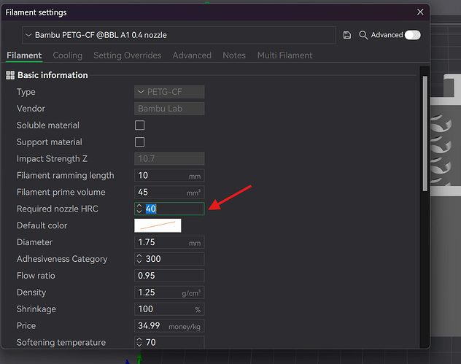This screenshot has height=364, width=461.
Task: Click the Filament ramming length field
Action: [x=169, y=176]
